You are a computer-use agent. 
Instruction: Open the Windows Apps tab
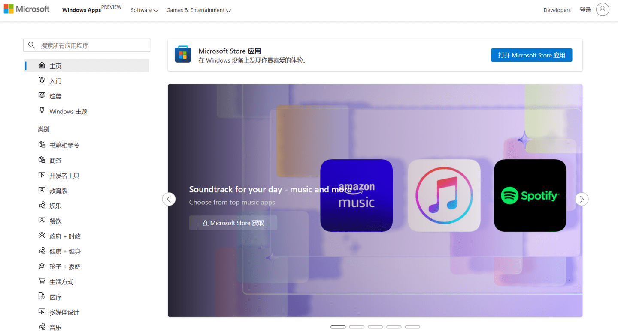point(81,10)
